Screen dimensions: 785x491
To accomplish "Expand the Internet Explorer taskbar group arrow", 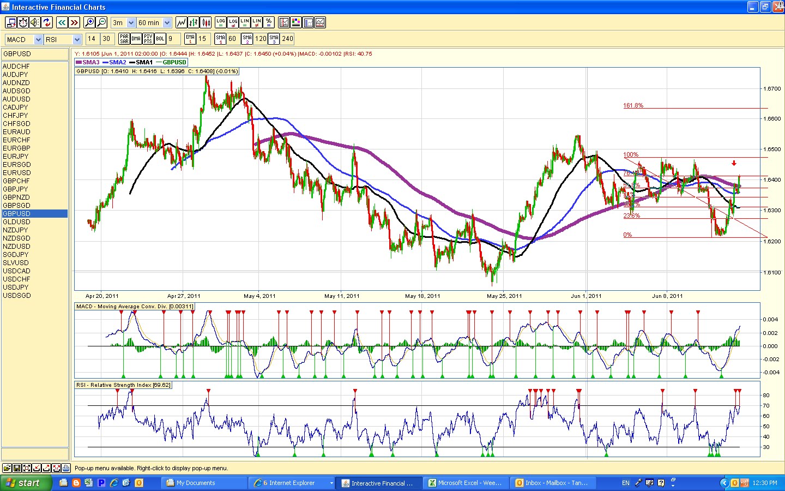I will pos(331,483).
